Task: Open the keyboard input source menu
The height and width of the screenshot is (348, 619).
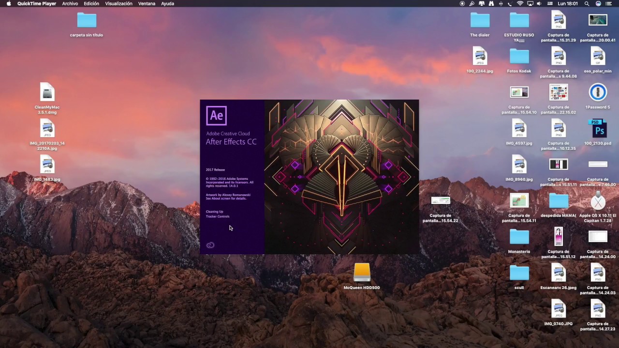Action: pos(550,3)
